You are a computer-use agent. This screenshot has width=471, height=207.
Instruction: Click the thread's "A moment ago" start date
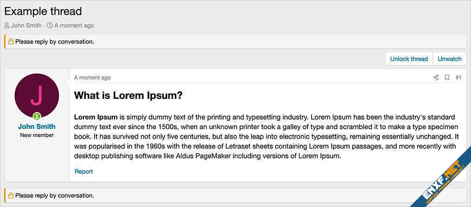[74, 25]
